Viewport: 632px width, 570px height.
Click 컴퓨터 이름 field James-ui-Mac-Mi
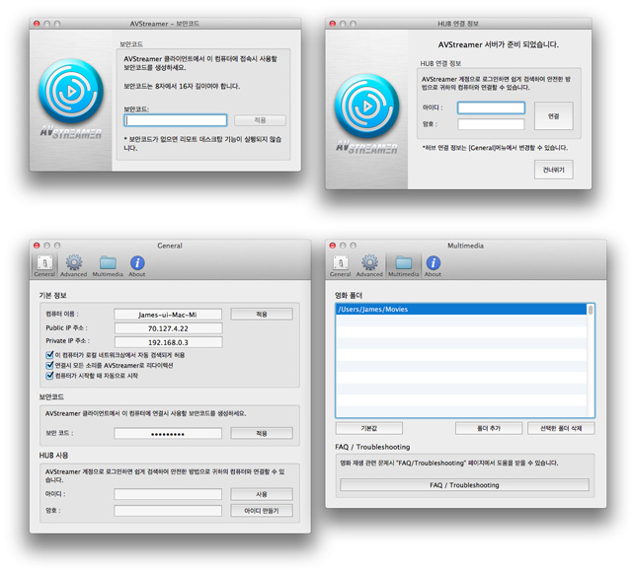[x=168, y=315]
